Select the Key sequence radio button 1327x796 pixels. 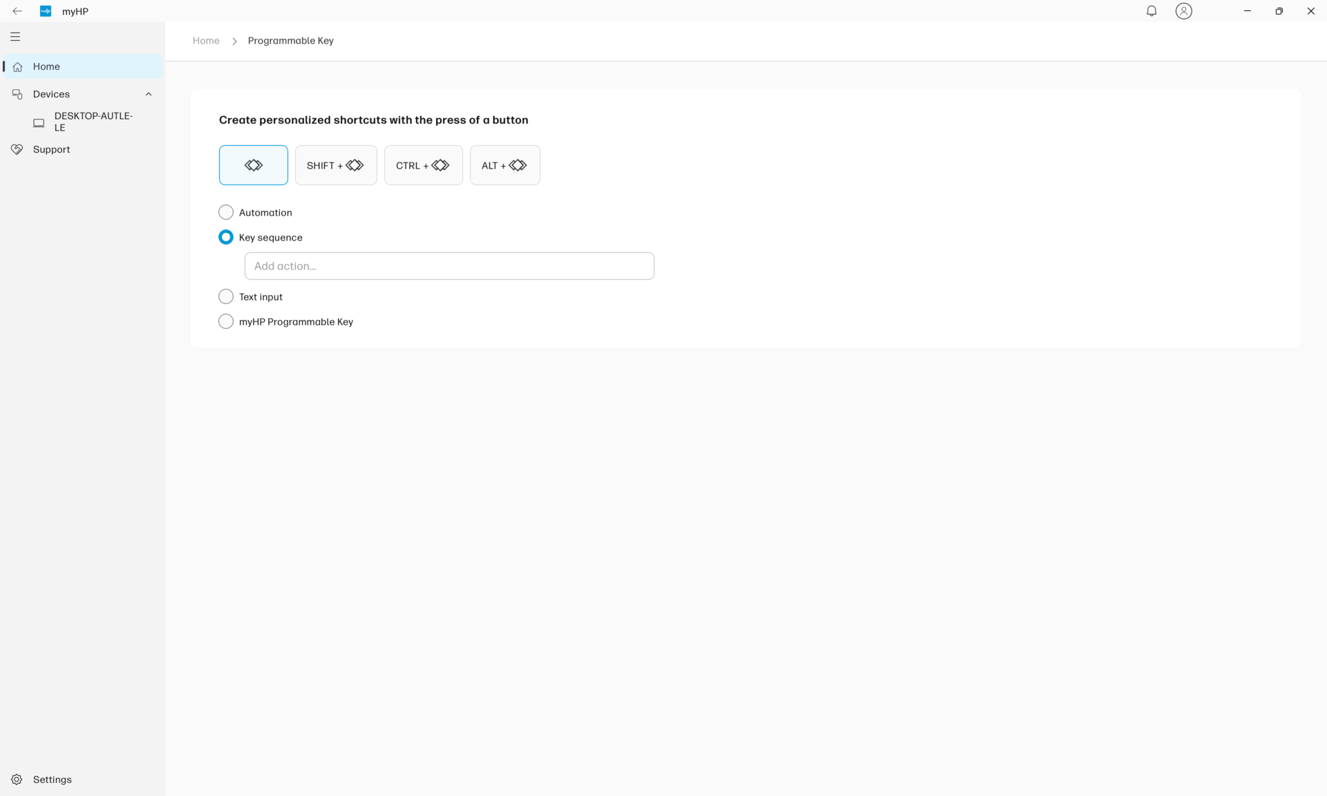coord(226,237)
